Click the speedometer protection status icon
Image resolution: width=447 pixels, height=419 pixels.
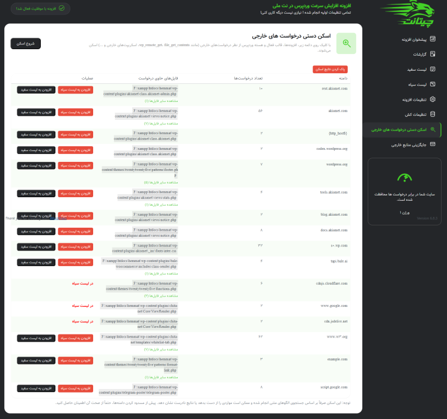pyautogui.click(x=404, y=178)
